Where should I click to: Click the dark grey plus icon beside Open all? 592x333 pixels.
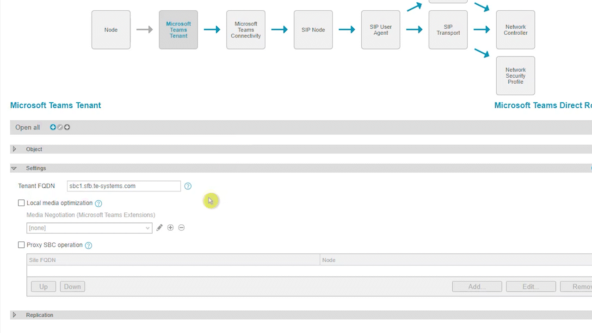click(x=67, y=127)
